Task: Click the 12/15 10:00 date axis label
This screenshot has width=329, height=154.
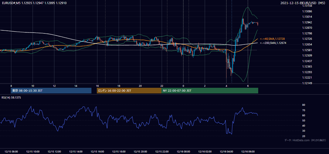Action: pyautogui.click(x=33, y=152)
